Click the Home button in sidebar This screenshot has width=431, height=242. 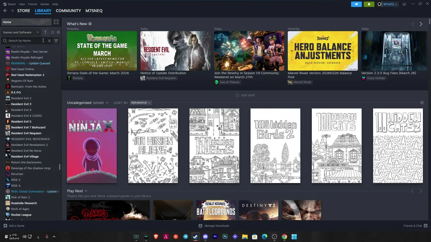pos(26,22)
